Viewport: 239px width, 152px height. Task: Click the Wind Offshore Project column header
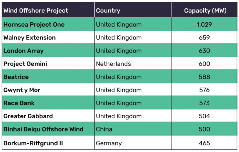pyautogui.click(x=36, y=11)
